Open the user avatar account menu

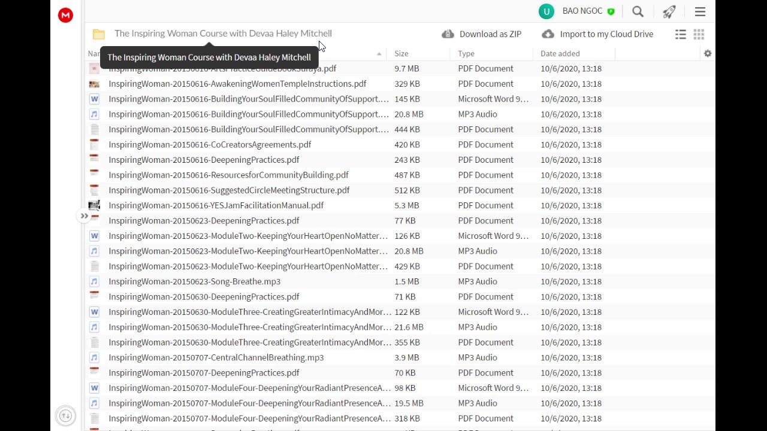point(546,11)
